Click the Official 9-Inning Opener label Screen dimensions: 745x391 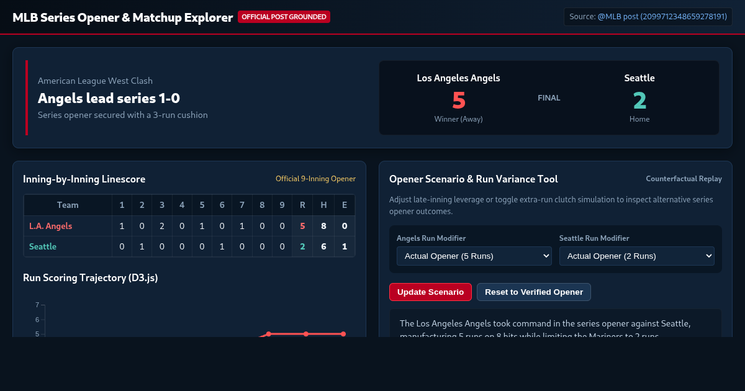pyautogui.click(x=315, y=179)
